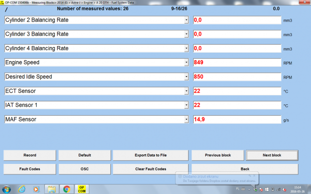Viewport: 311px width, 194px height.
Task: Open the File Explorer folder icon
Action: click(x=51, y=189)
